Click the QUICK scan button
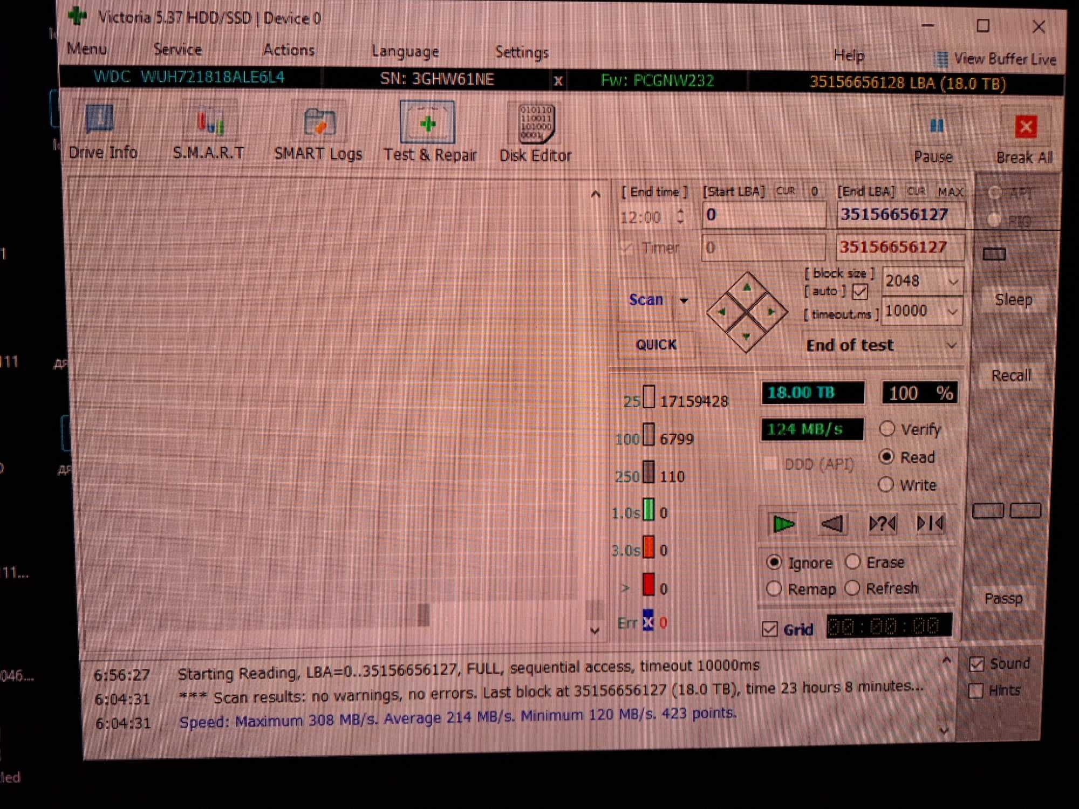This screenshot has width=1079, height=809. [656, 345]
